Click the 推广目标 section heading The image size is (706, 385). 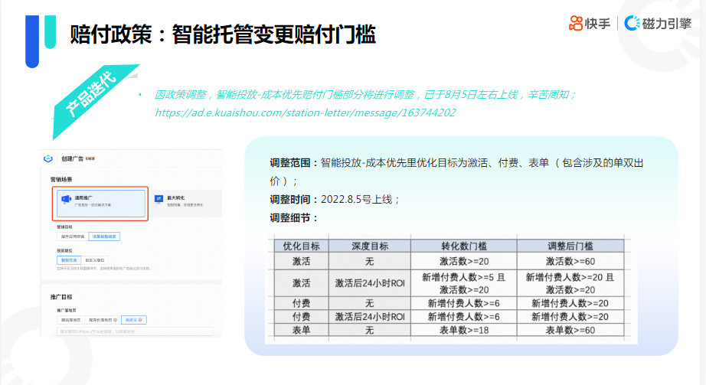pos(61,297)
